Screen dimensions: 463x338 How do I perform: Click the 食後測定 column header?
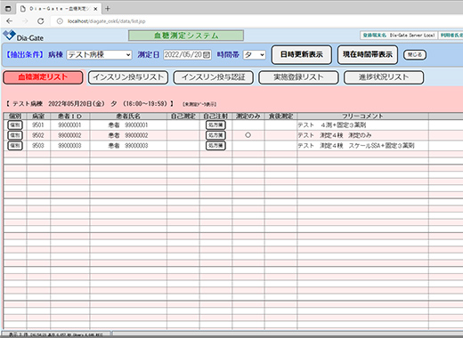[280, 116]
